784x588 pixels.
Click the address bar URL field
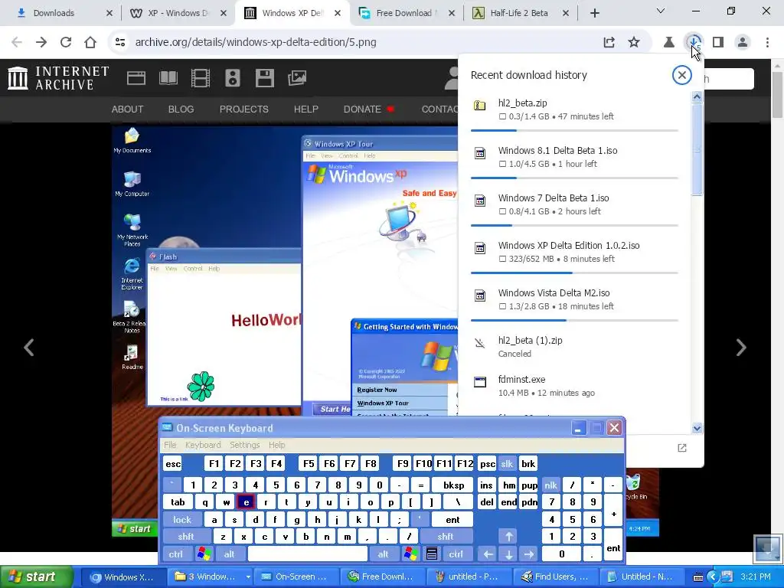(360, 42)
